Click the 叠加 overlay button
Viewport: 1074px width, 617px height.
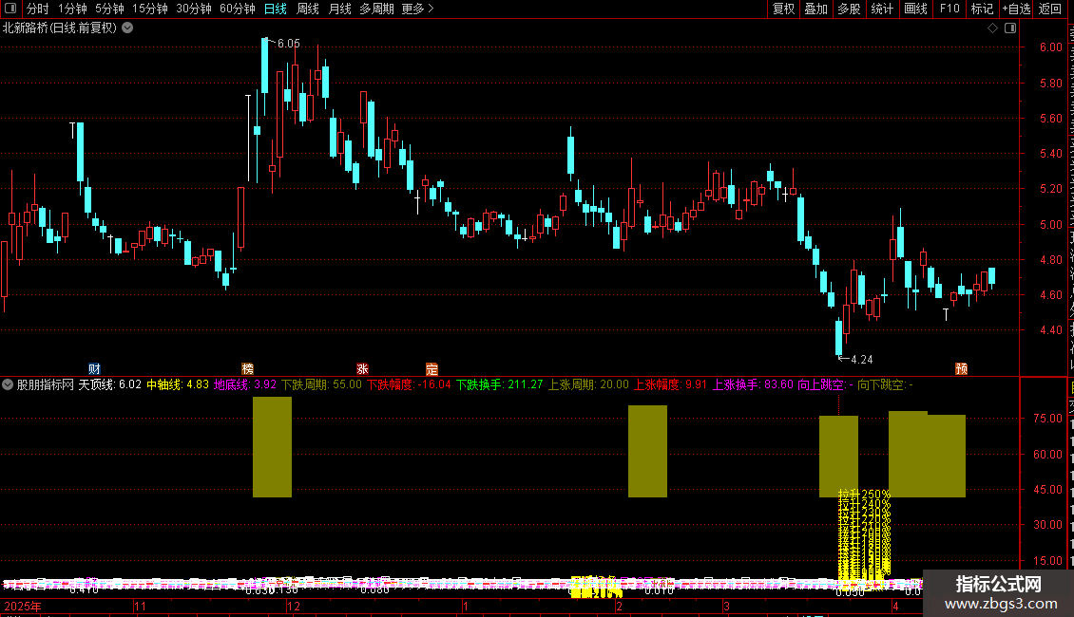815,9
